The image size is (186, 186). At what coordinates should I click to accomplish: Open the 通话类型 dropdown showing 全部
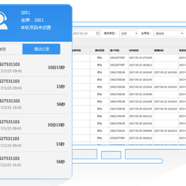click(x=129, y=34)
